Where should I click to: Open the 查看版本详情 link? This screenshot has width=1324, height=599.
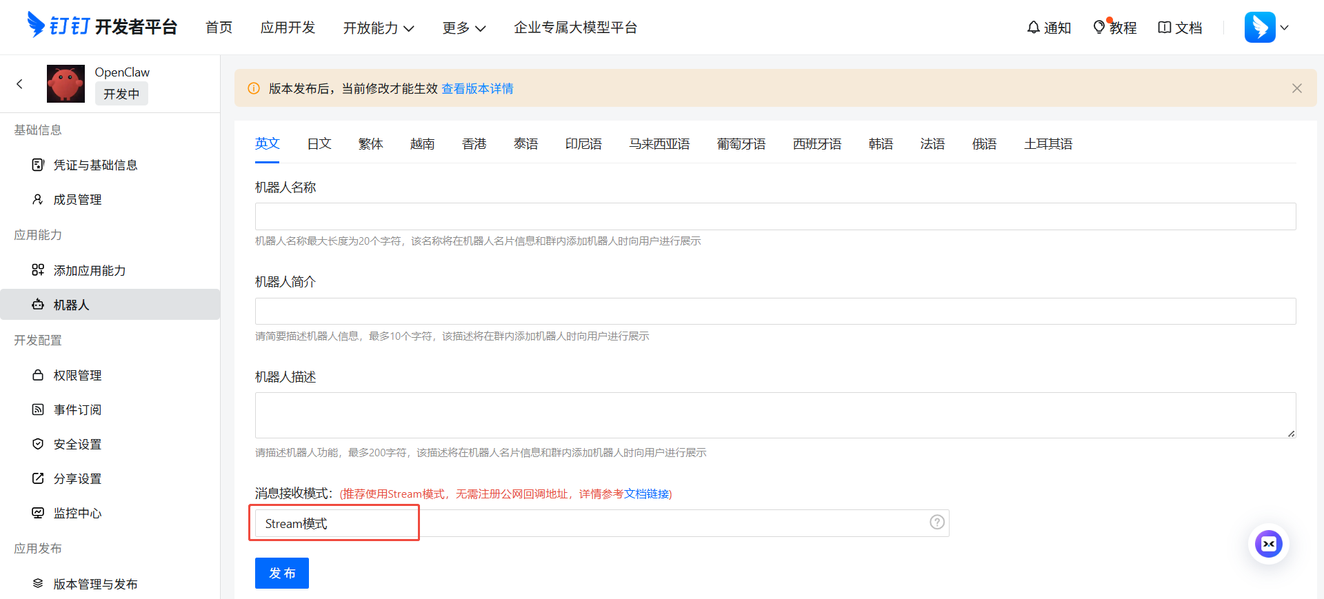(477, 89)
